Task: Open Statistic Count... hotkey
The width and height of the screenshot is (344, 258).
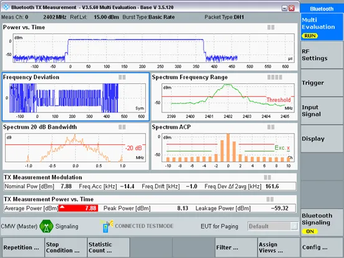Action: [108, 247]
